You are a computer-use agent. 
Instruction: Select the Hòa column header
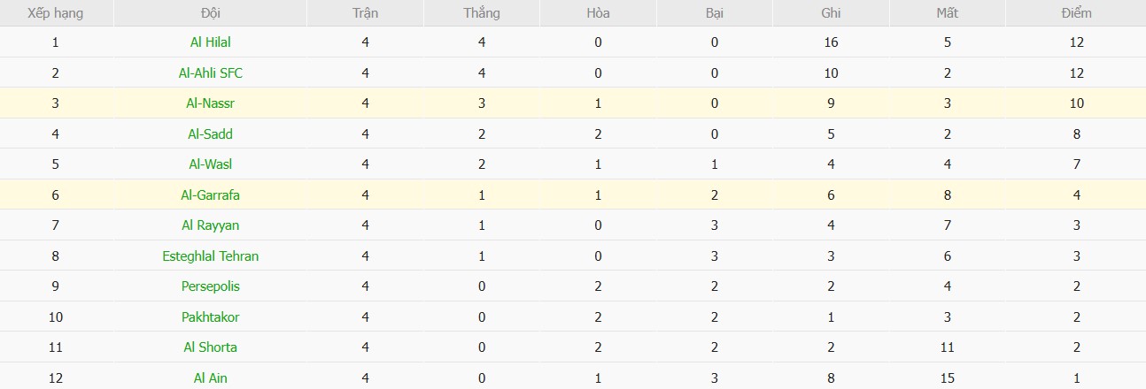[598, 13]
